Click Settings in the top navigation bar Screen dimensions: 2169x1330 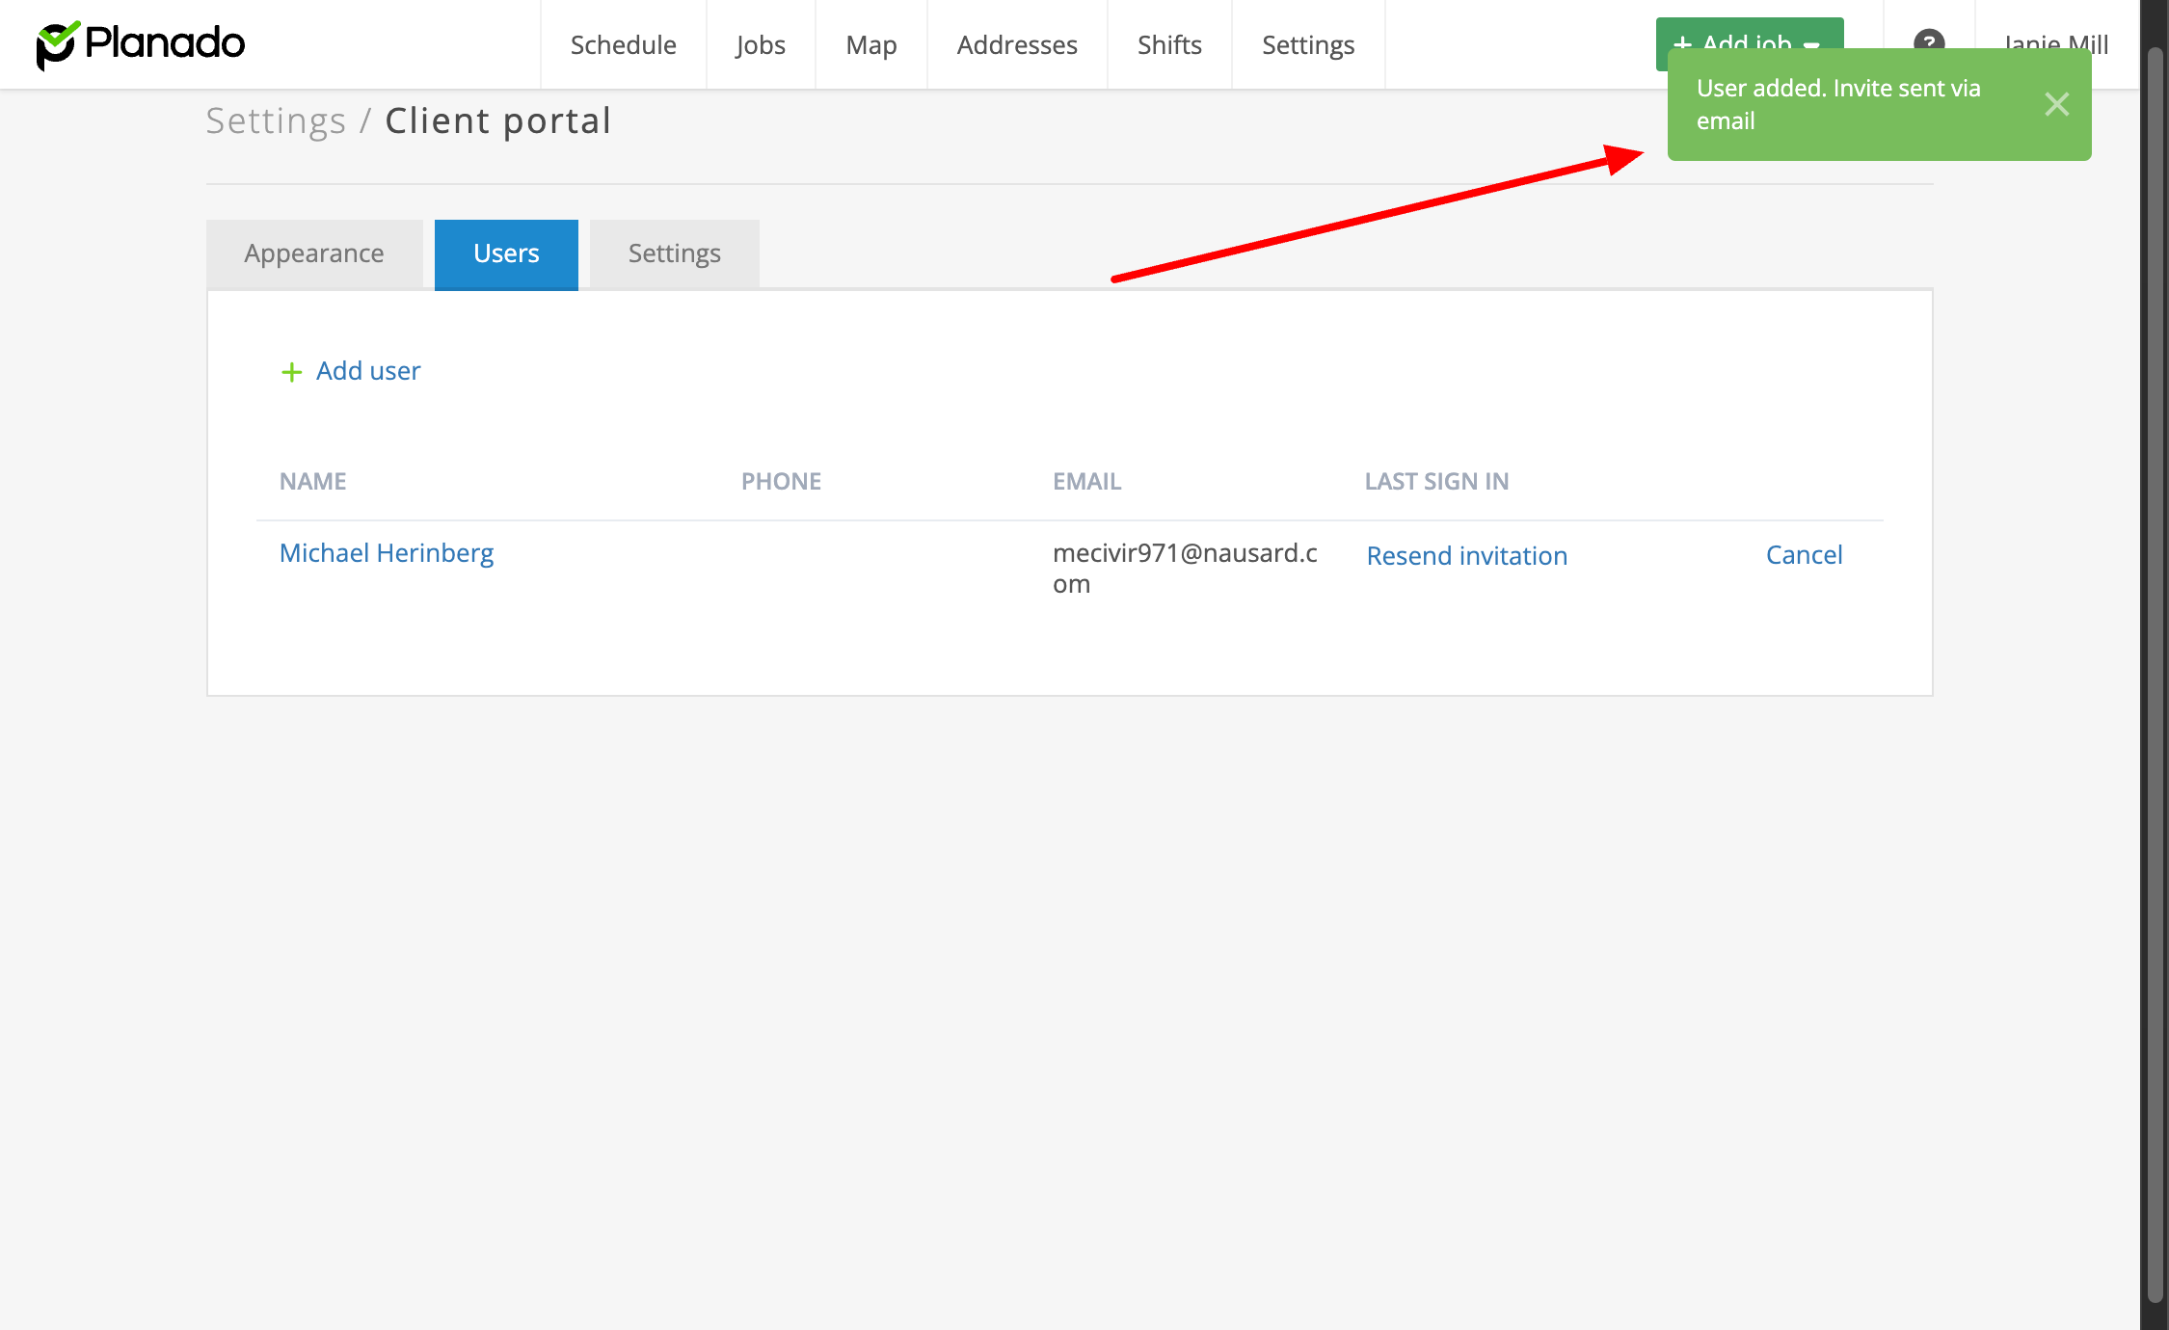pyautogui.click(x=1307, y=44)
